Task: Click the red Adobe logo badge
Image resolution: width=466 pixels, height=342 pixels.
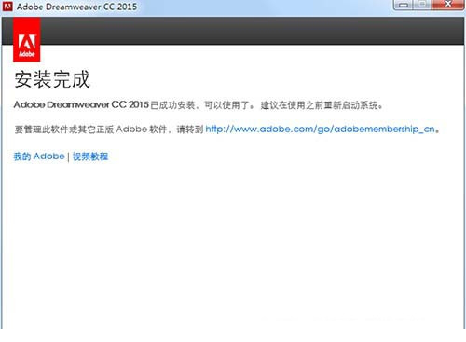Action: pos(27,39)
